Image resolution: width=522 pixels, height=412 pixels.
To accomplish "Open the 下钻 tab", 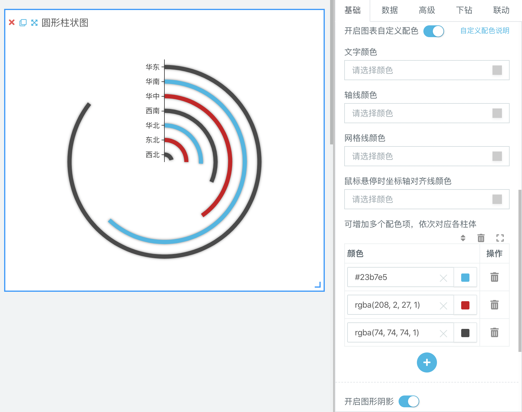I will [x=464, y=10].
